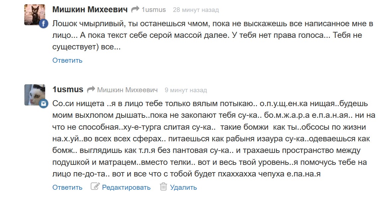This screenshot has height=204, width=386.
Task: Click the "9 минут назад" timestamp
Action: click(x=186, y=90)
